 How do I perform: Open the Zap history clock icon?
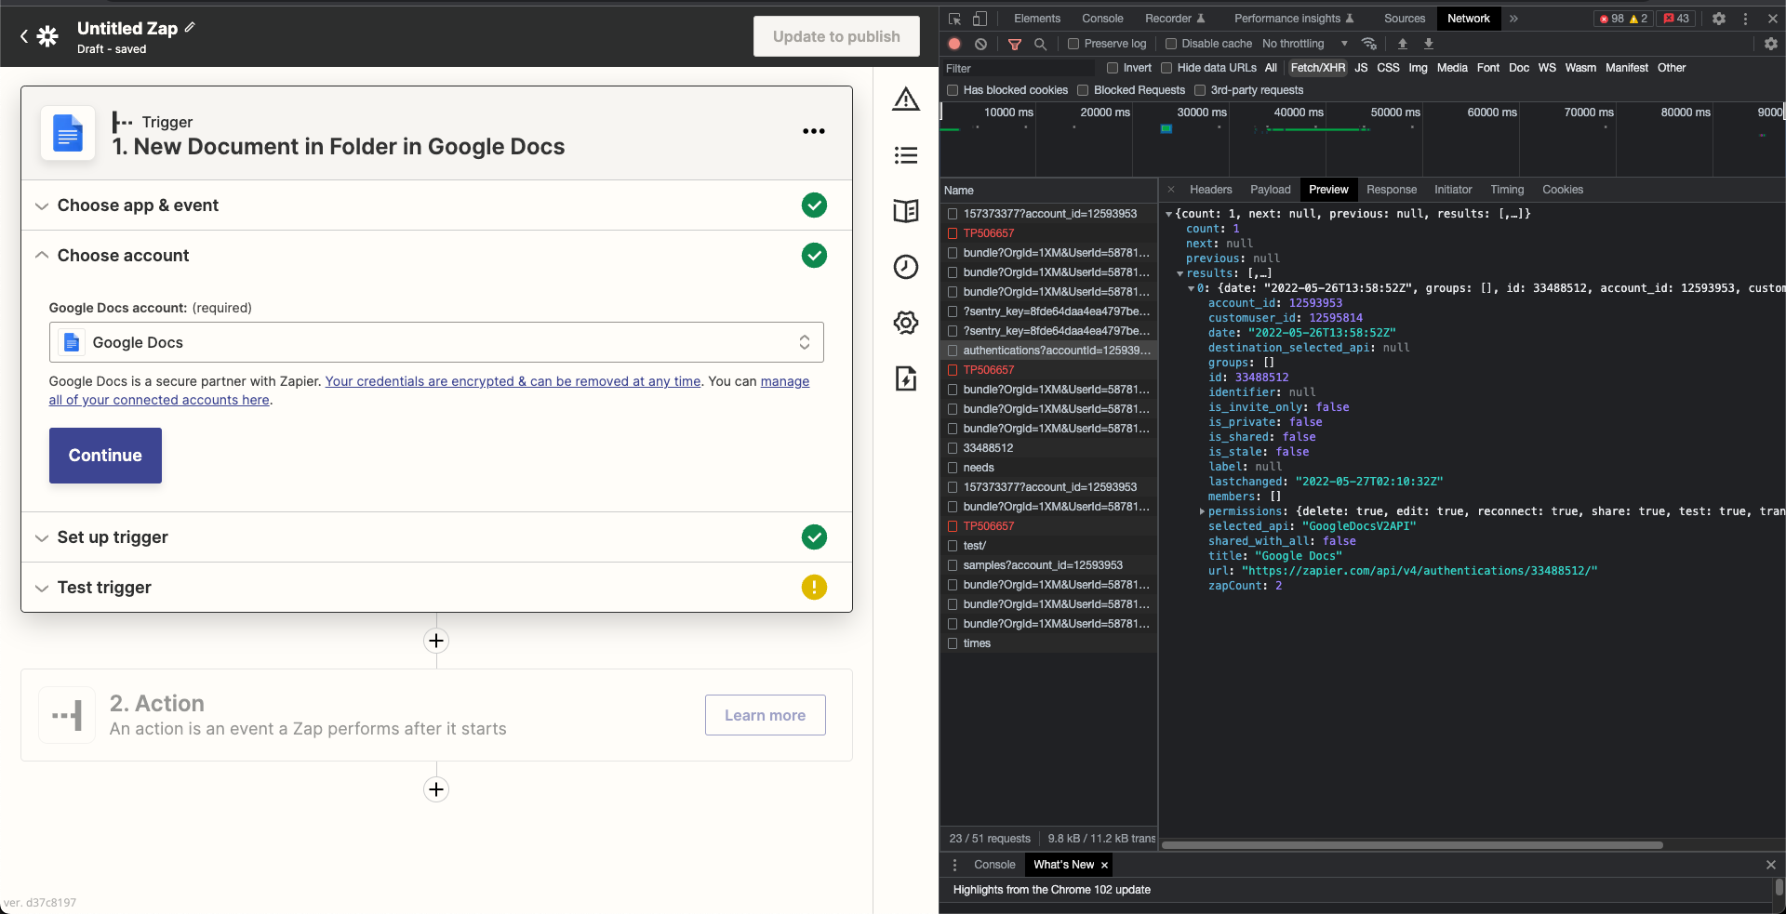coord(906,267)
